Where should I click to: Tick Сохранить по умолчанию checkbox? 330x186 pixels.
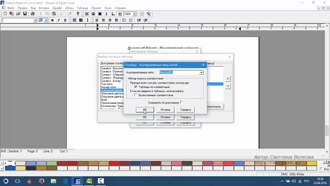[x=181, y=102]
